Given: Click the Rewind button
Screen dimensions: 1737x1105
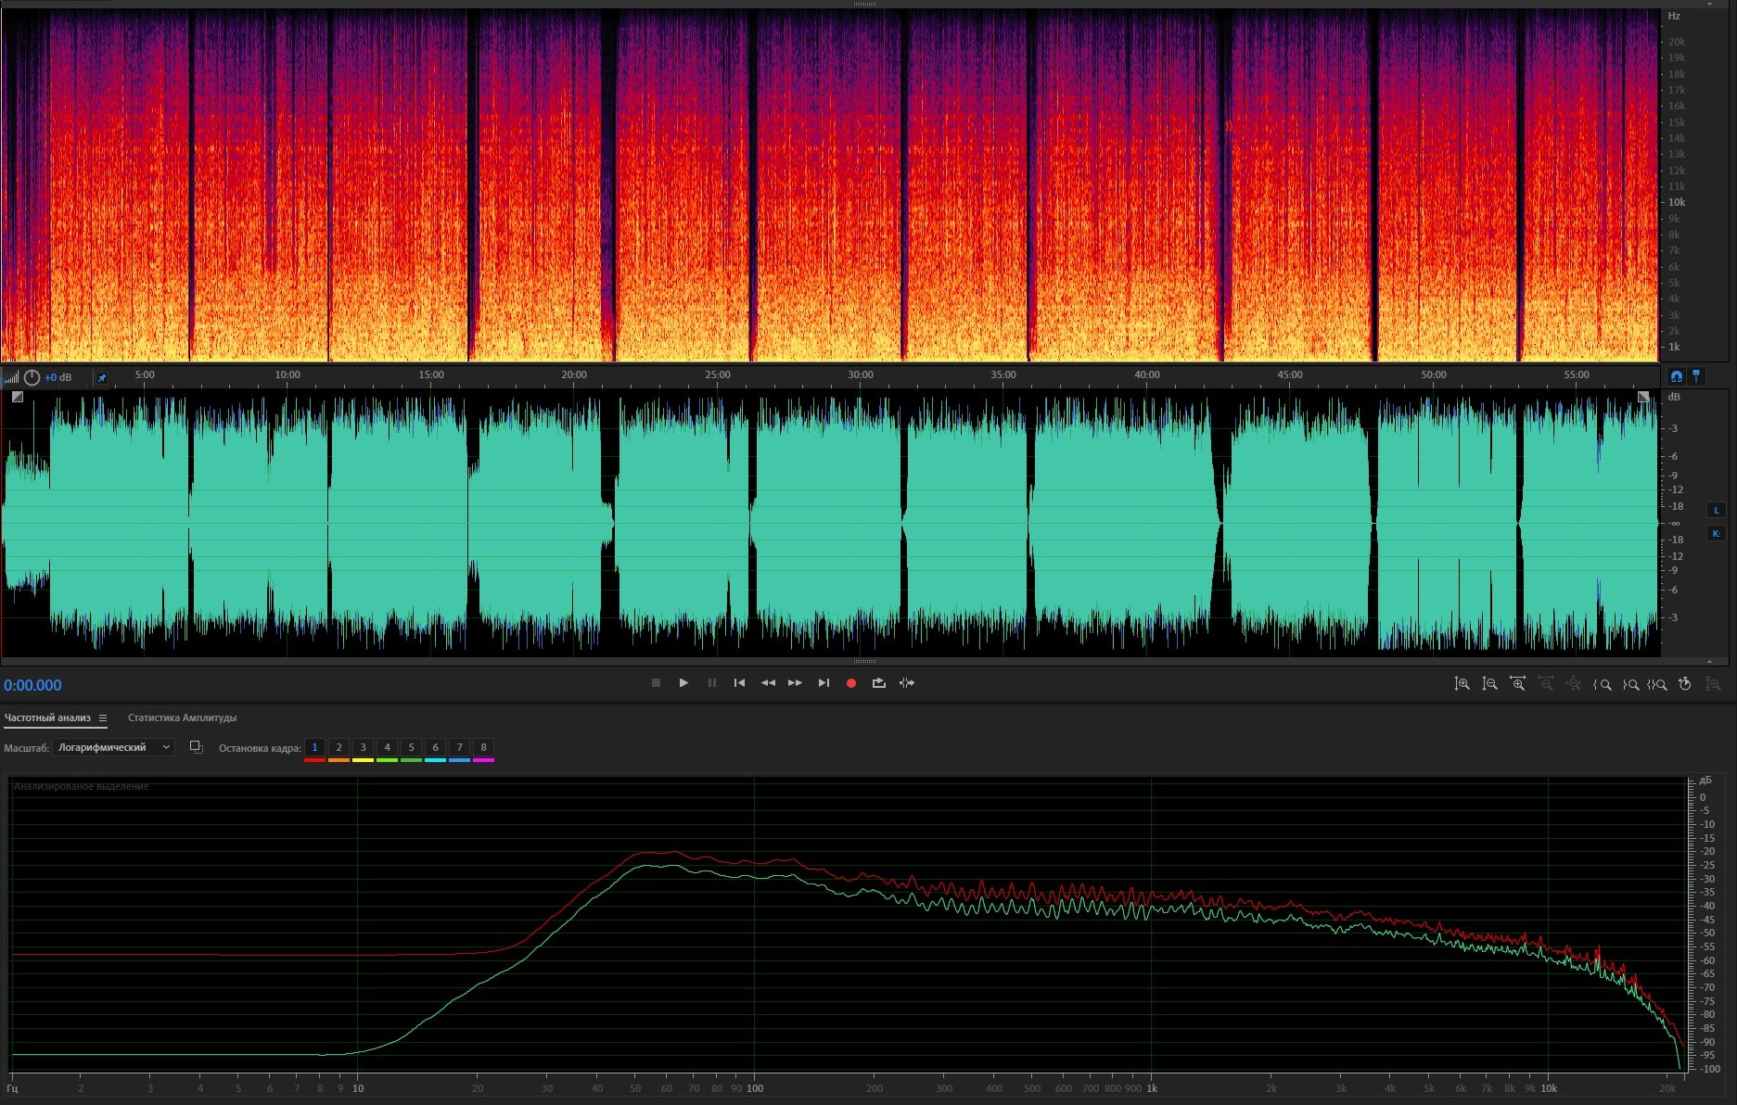Looking at the screenshot, I should [x=768, y=683].
